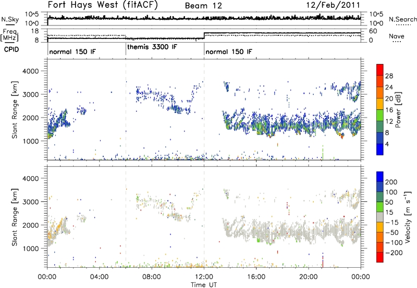Click the 'Slant Range [km]' label of power panel
The height and width of the screenshot is (288, 417).
point(15,110)
